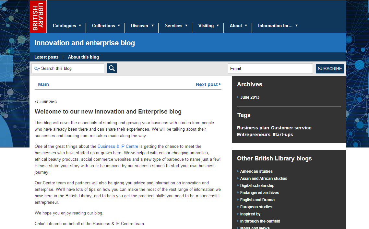Click the Archives sidebar heading
The image size is (369, 229).
click(249, 84)
